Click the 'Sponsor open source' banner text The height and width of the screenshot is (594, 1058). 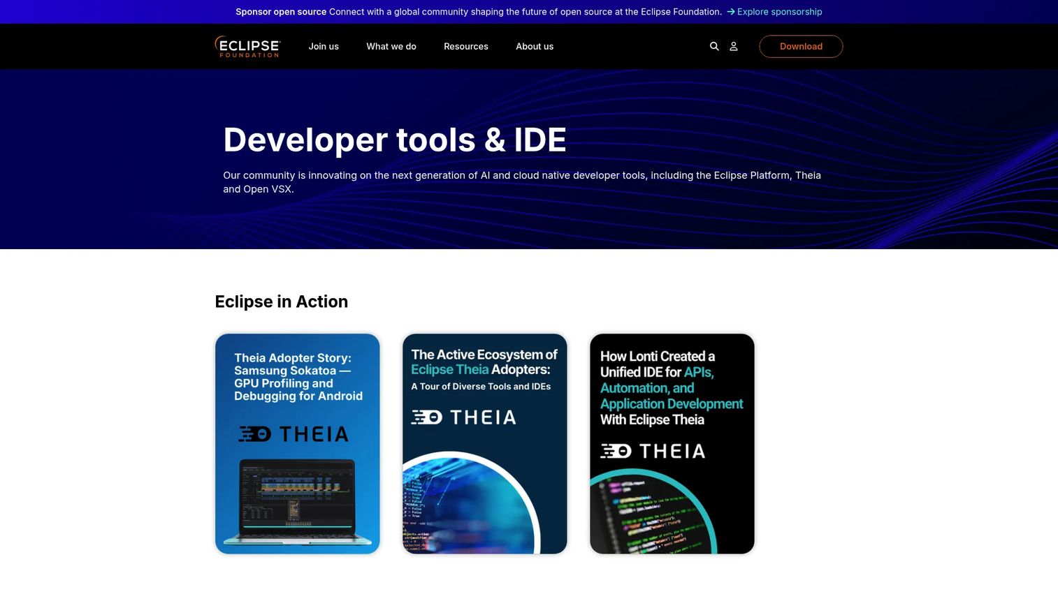[281, 12]
